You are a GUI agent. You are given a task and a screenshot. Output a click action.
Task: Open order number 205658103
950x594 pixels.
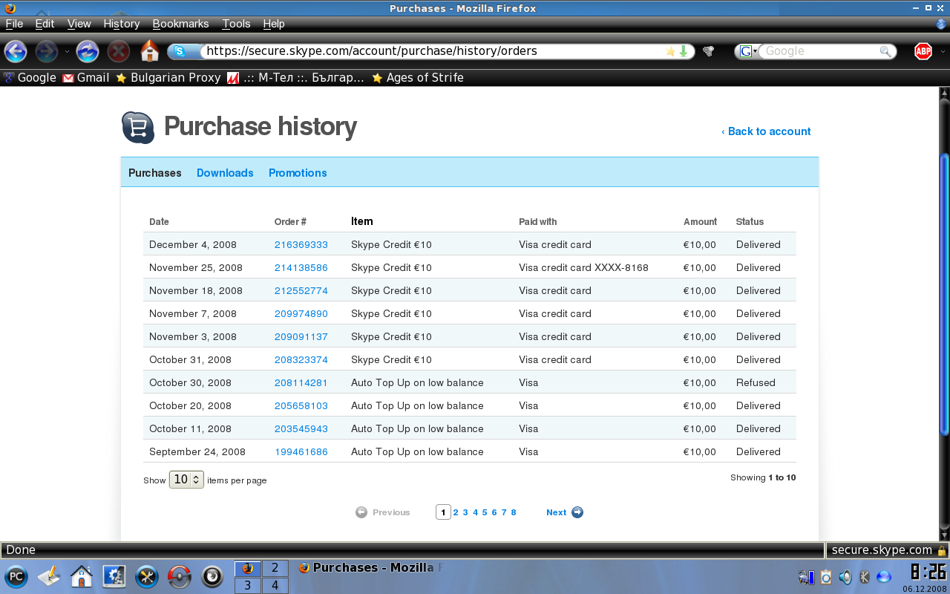coord(301,405)
